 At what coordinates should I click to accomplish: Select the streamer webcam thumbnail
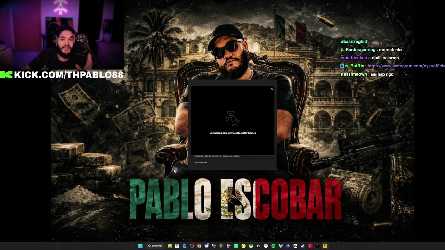62,35
